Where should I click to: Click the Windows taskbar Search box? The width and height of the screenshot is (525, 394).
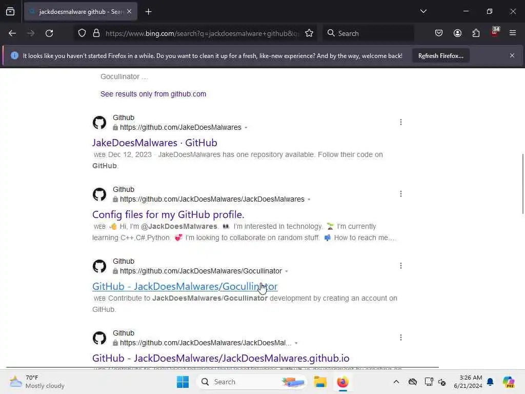point(251,382)
